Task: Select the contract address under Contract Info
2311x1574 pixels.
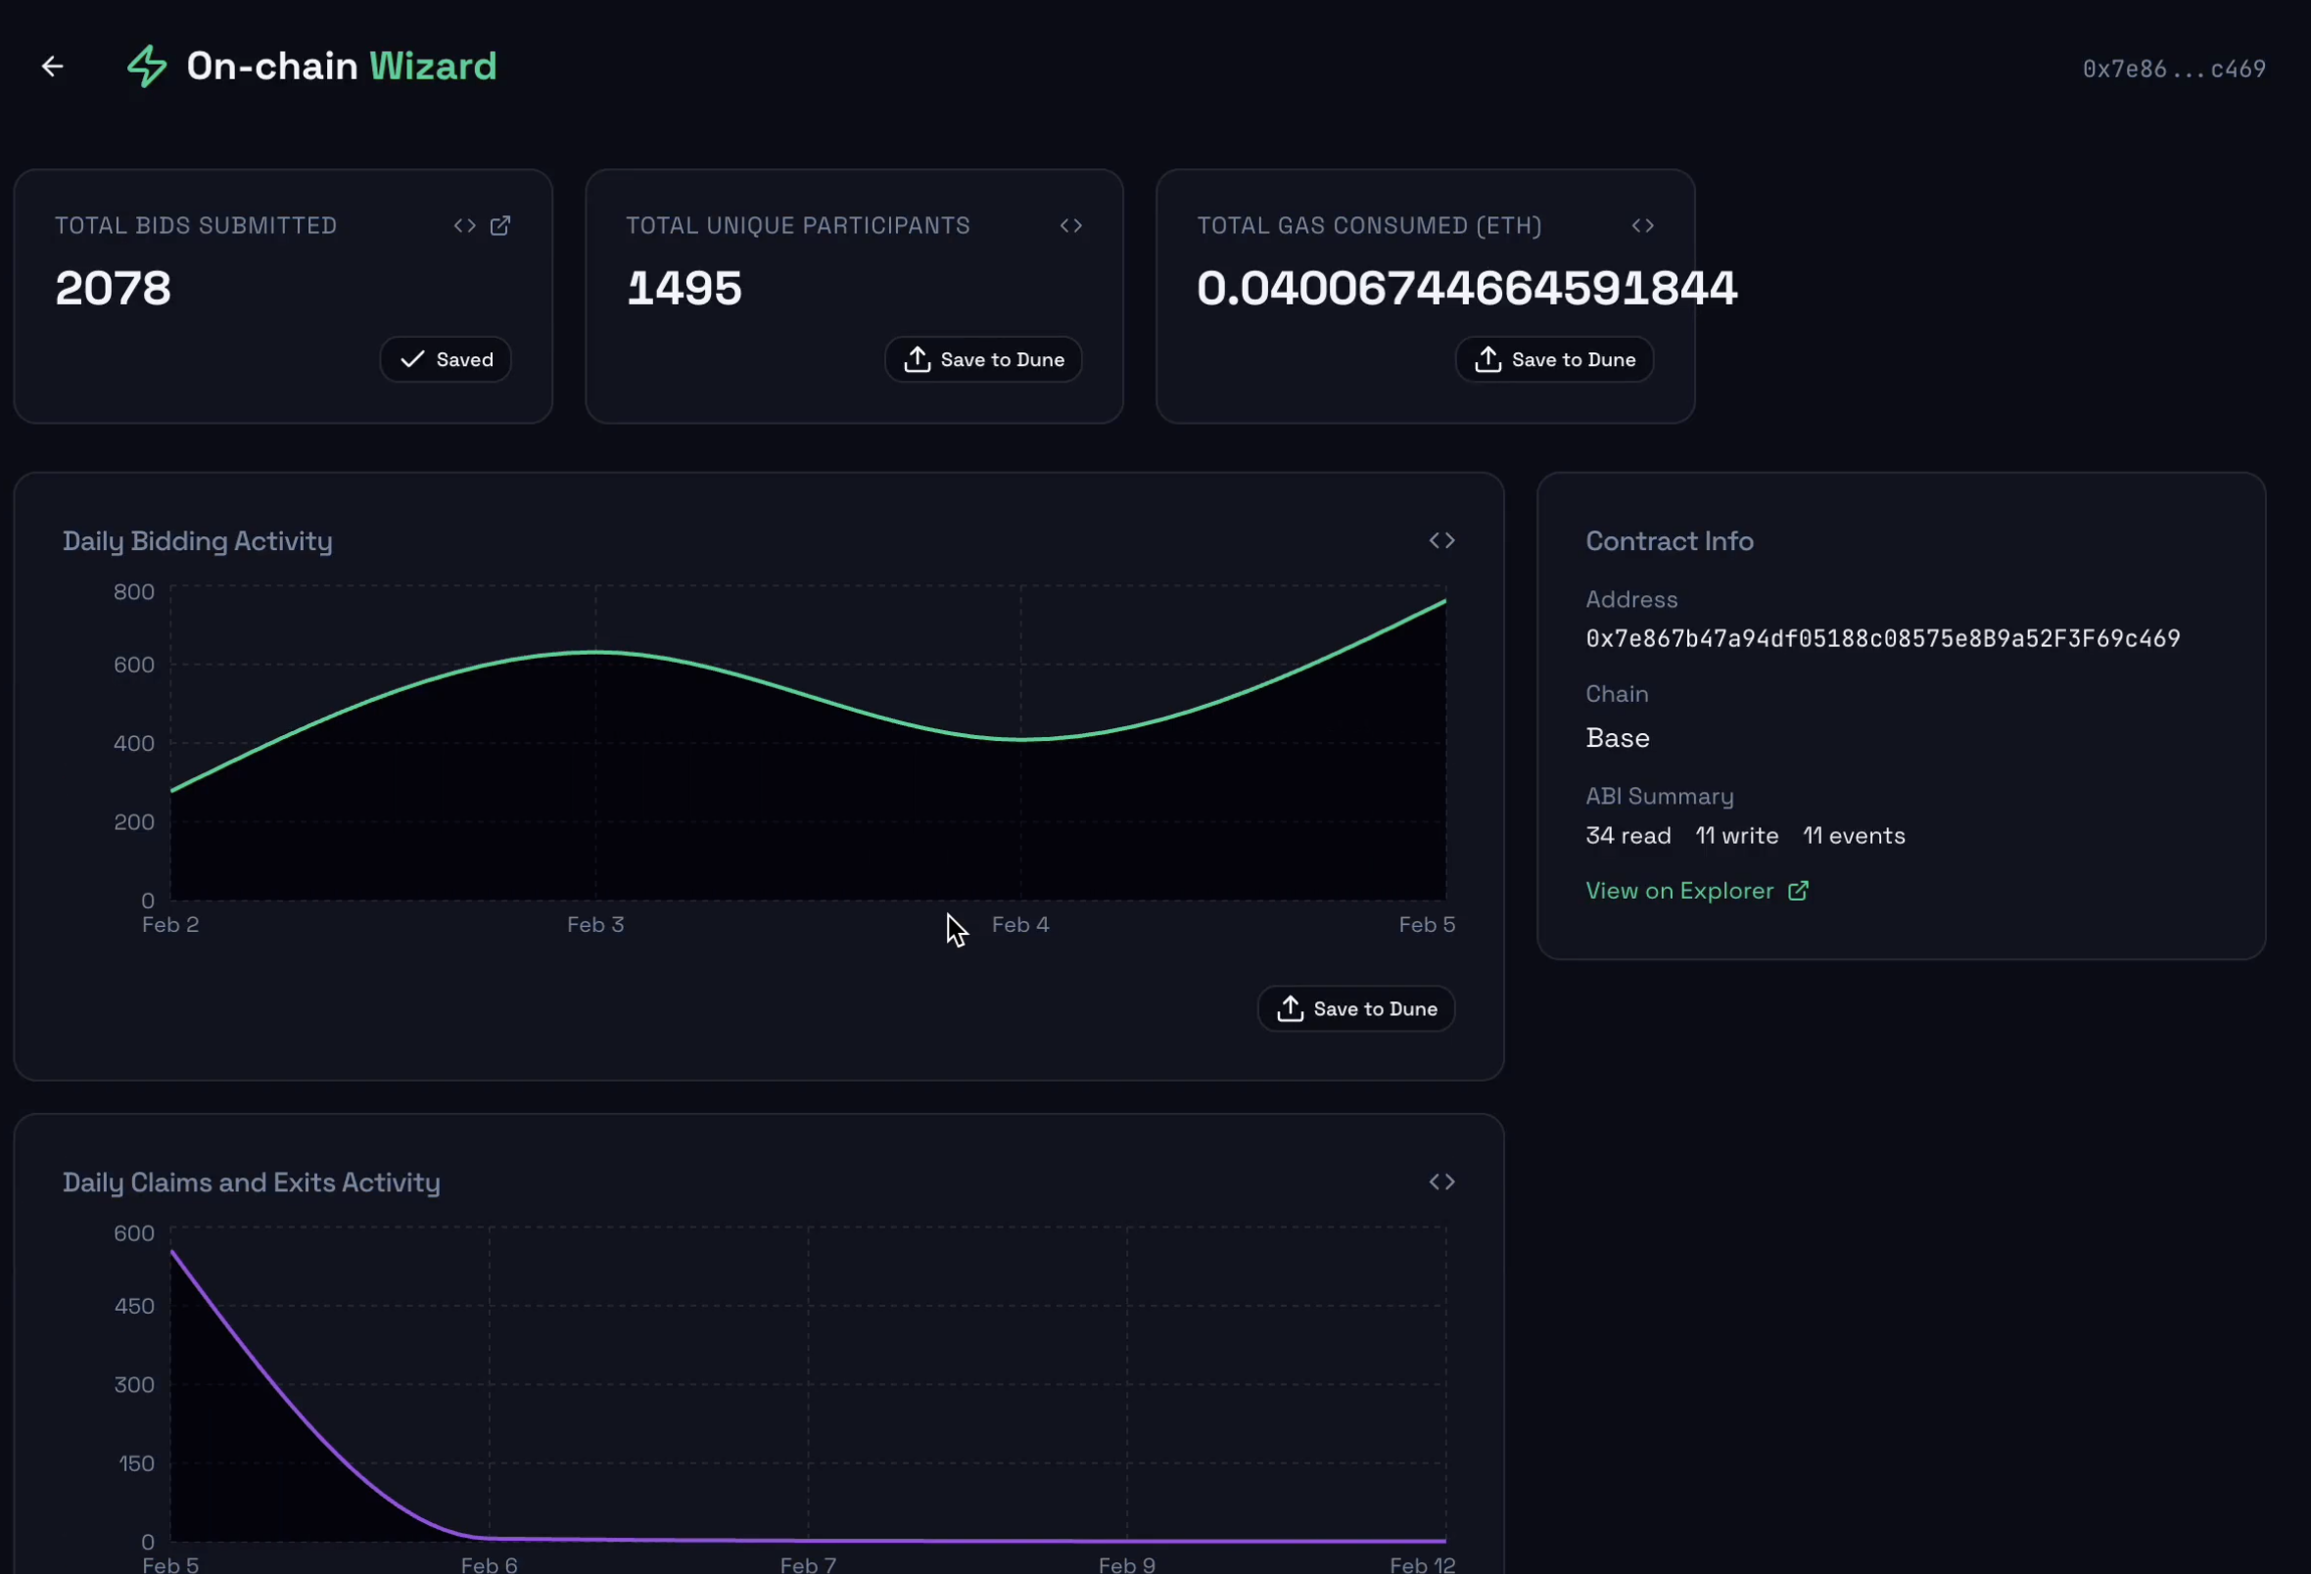Action: (x=1882, y=638)
